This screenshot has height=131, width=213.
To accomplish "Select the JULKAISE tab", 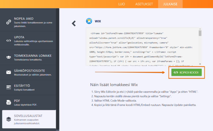I will tap(170, 4).
